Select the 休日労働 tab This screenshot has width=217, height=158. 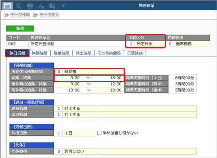click(18, 53)
